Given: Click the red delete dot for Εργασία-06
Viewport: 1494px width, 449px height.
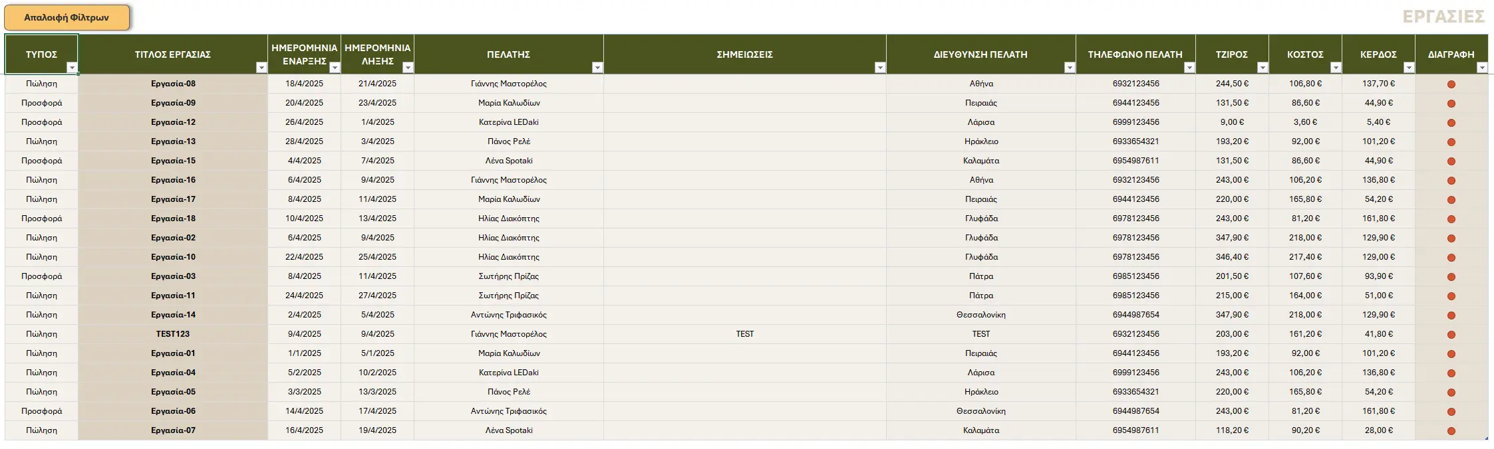Looking at the screenshot, I should pos(1451,412).
